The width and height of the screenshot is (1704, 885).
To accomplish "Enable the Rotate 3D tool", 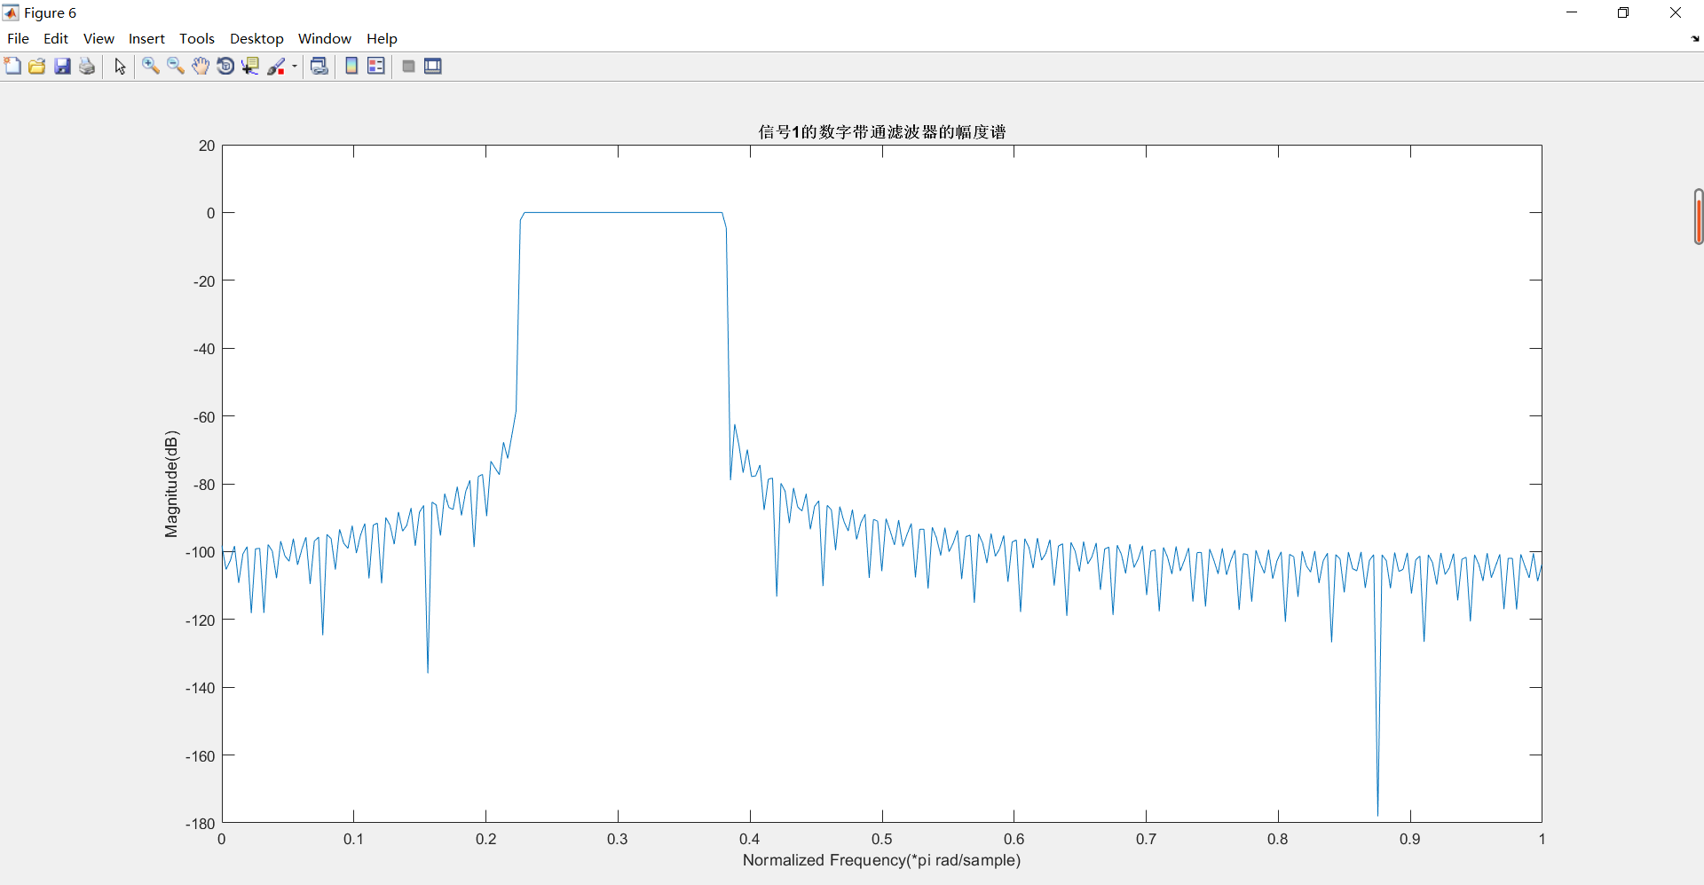I will tap(225, 67).
